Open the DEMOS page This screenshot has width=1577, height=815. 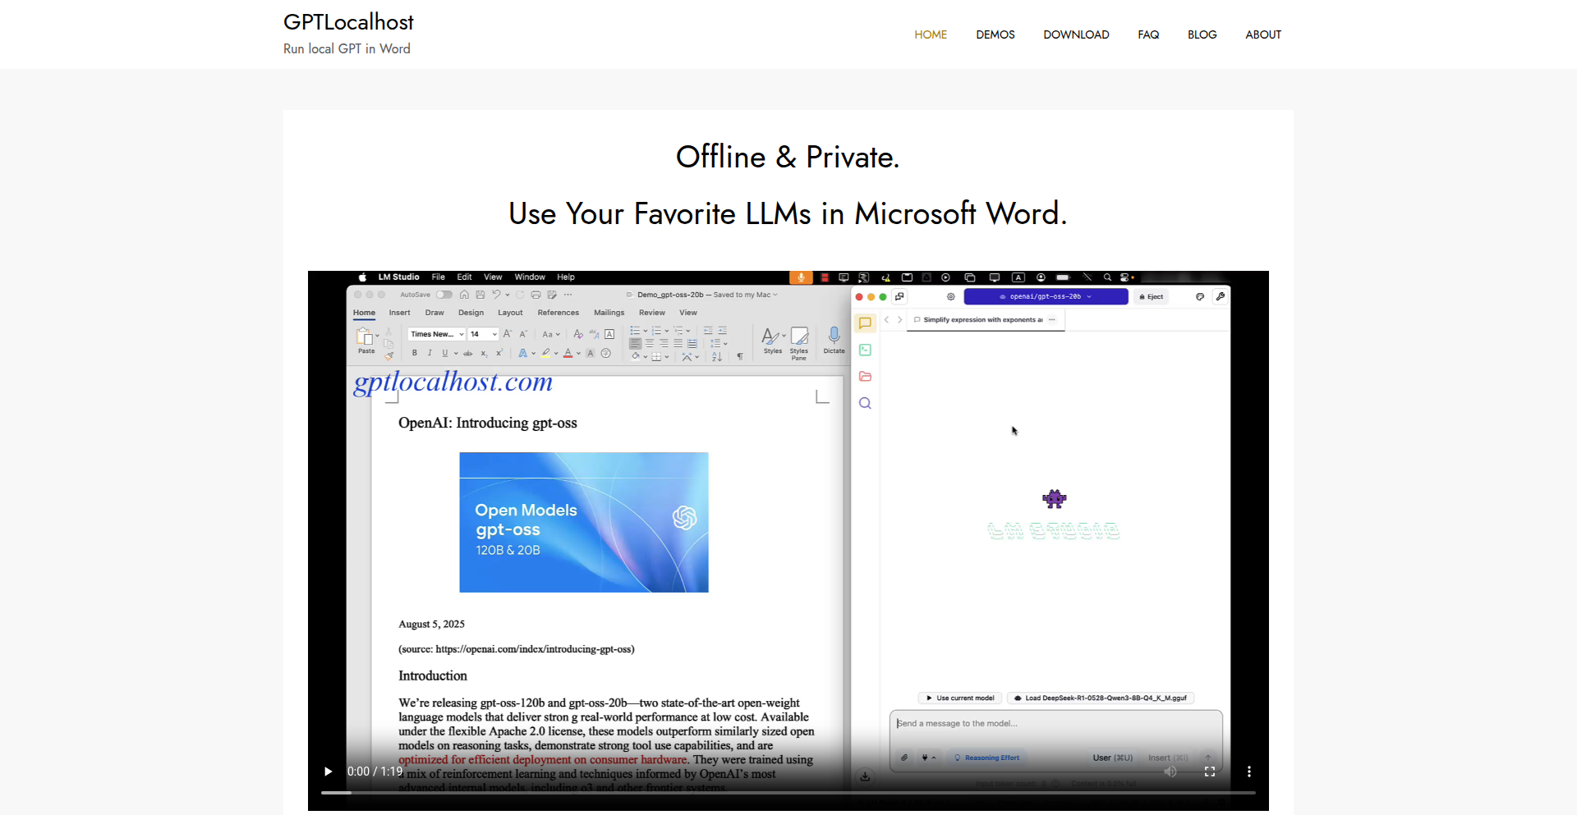pos(995,34)
